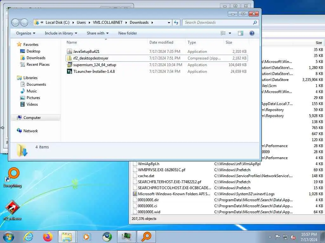Select WMIPRVSE.EXE-1628051C.pf in Everything list
Screen dimensions: 325x243
(162, 170)
